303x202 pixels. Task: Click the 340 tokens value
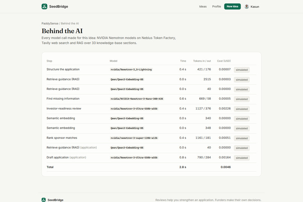click(x=208, y=118)
